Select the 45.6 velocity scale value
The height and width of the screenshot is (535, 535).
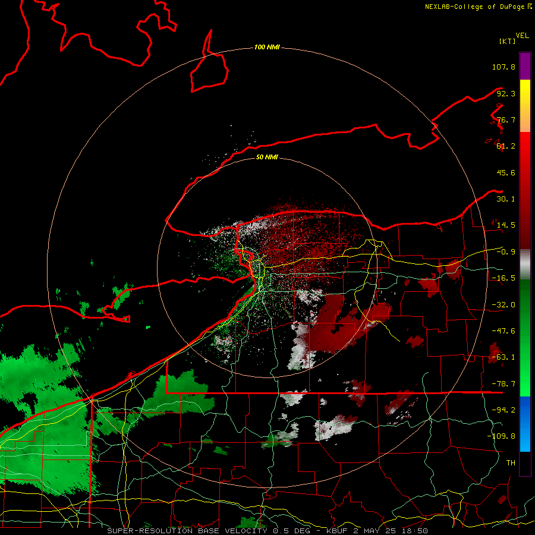(x=506, y=172)
